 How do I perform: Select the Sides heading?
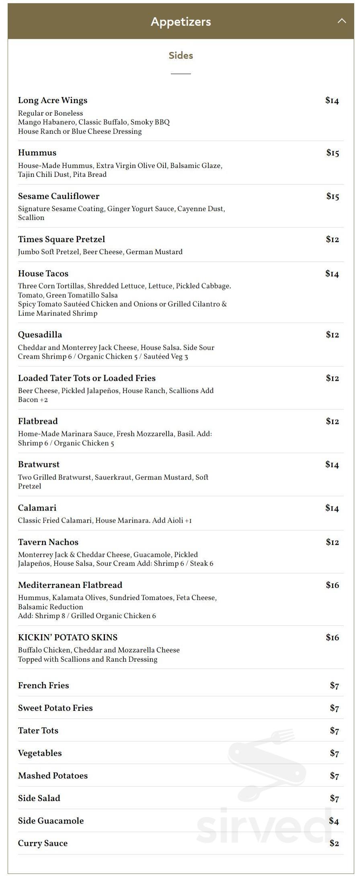click(181, 56)
